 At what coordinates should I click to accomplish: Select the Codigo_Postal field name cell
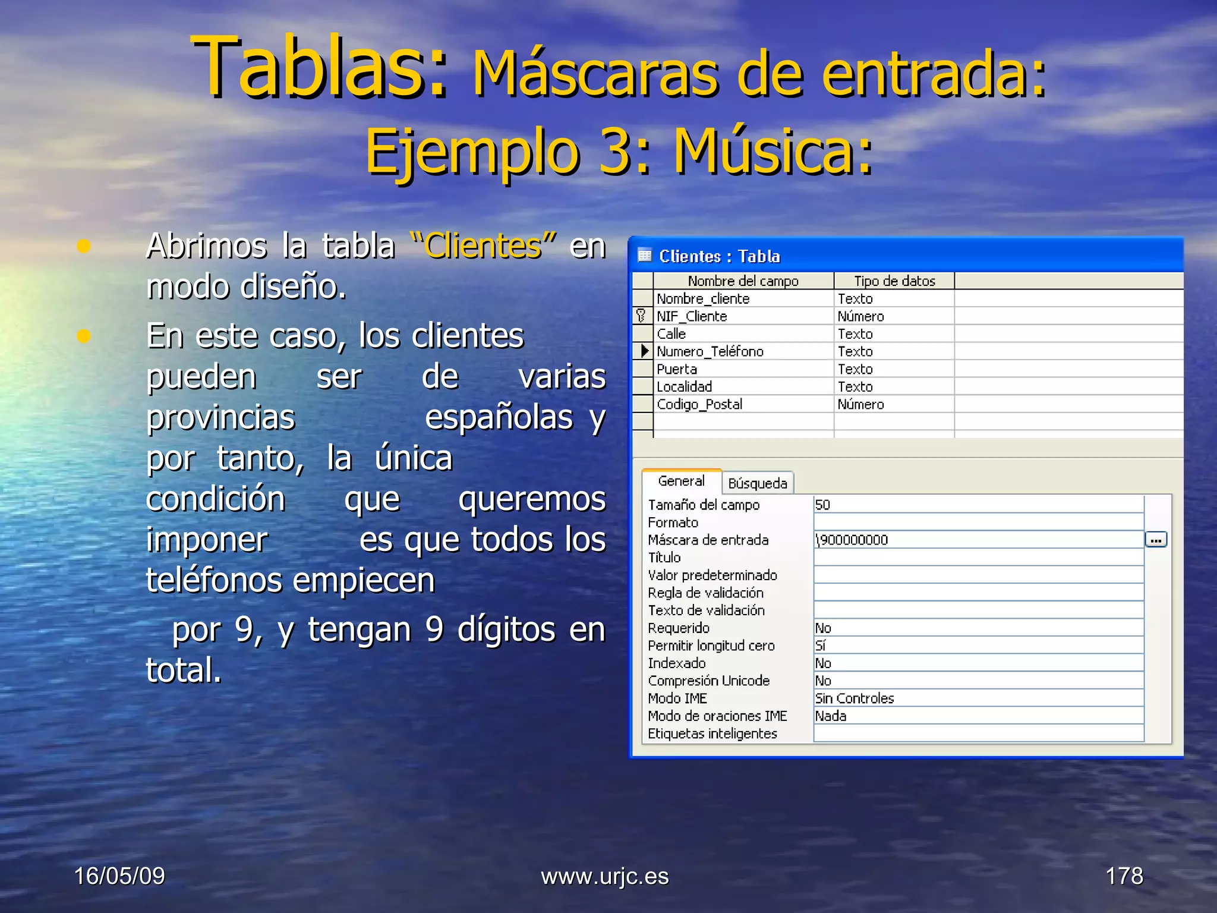pos(743,404)
